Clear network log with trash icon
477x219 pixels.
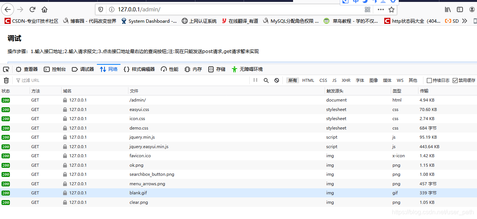pos(6,80)
